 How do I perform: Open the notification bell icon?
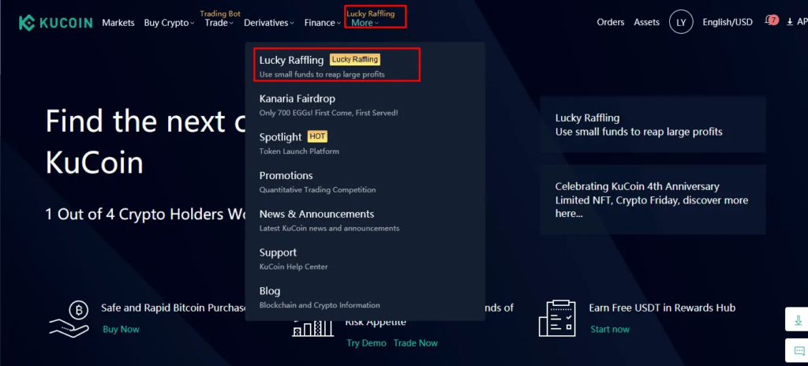click(x=771, y=21)
